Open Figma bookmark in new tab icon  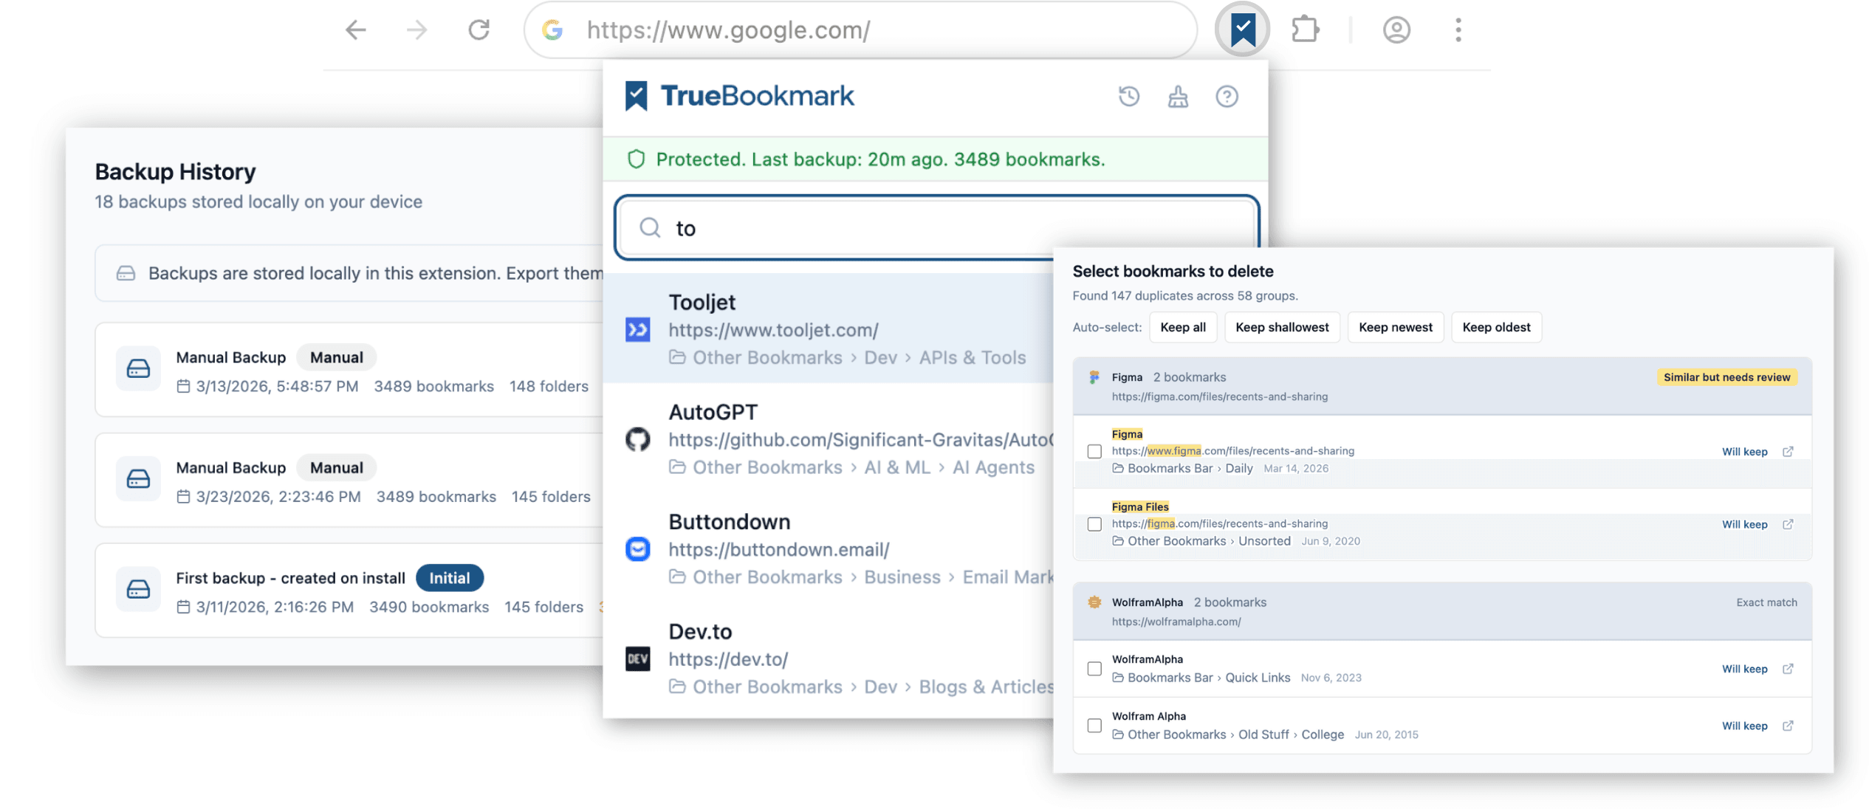click(x=1788, y=452)
